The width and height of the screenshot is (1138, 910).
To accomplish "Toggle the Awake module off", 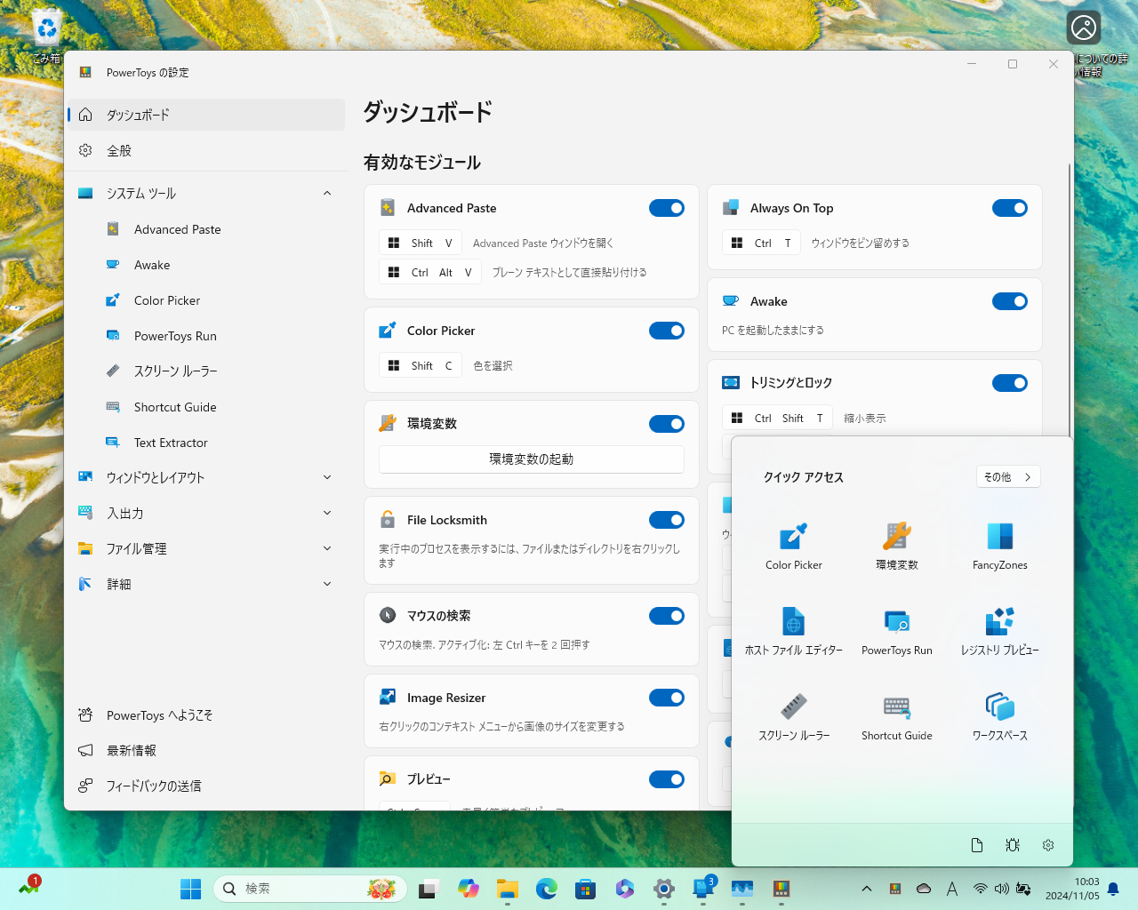I will (1010, 301).
